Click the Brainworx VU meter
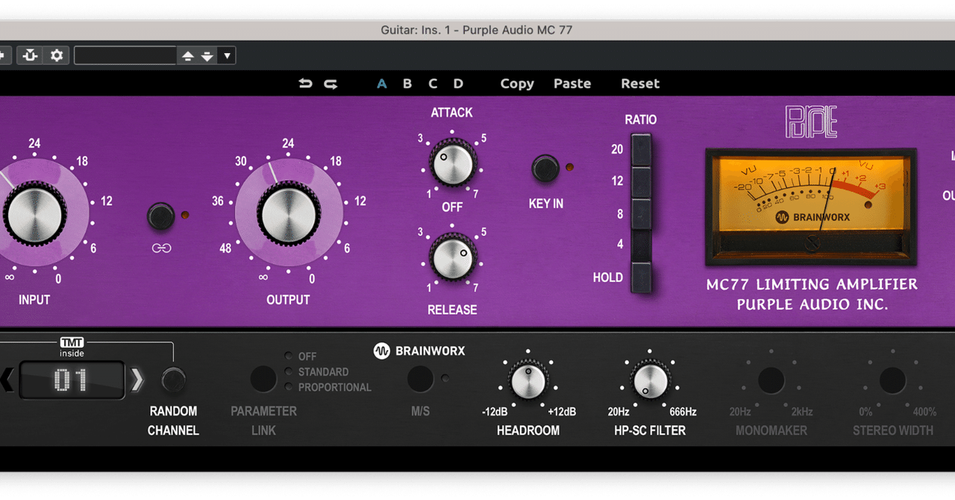955x500 pixels. [x=811, y=207]
